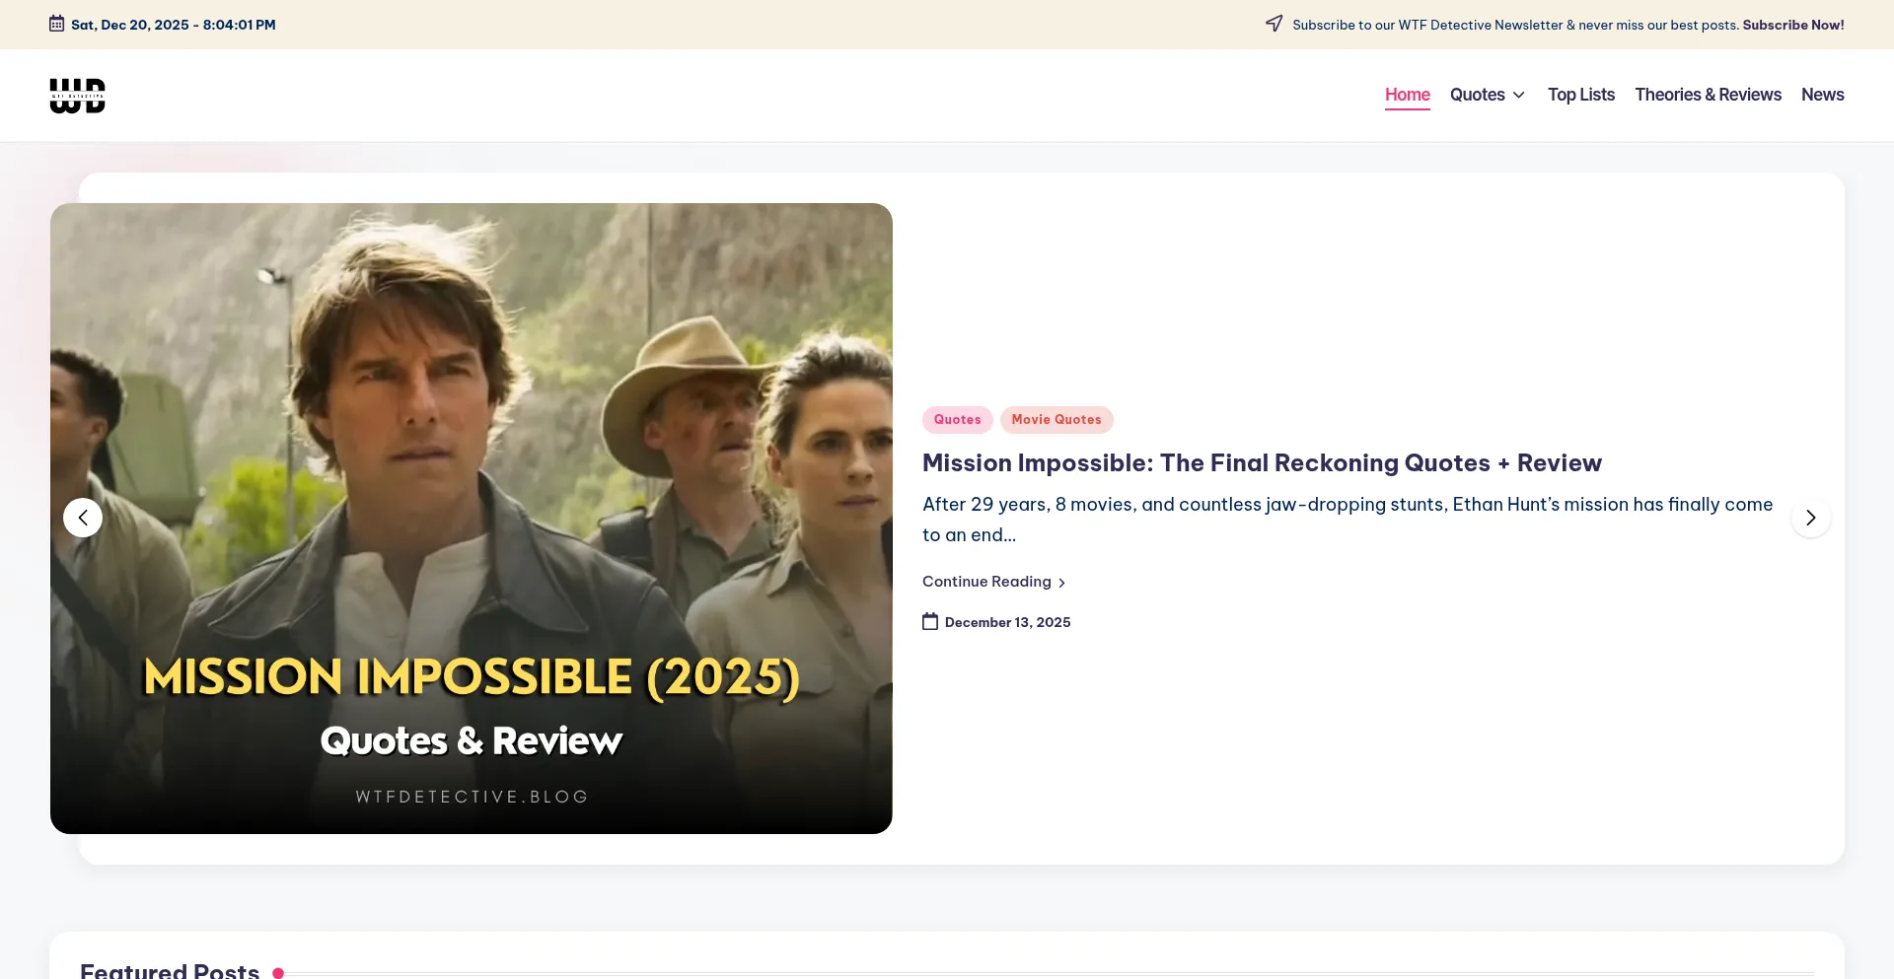Click the chevron after Continue Reading
Image resolution: width=1894 pixels, height=979 pixels.
(x=1061, y=583)
